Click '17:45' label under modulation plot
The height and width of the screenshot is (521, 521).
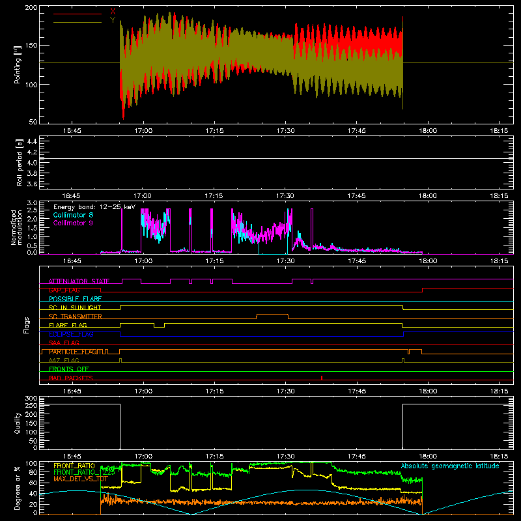[x=356, y=261]
